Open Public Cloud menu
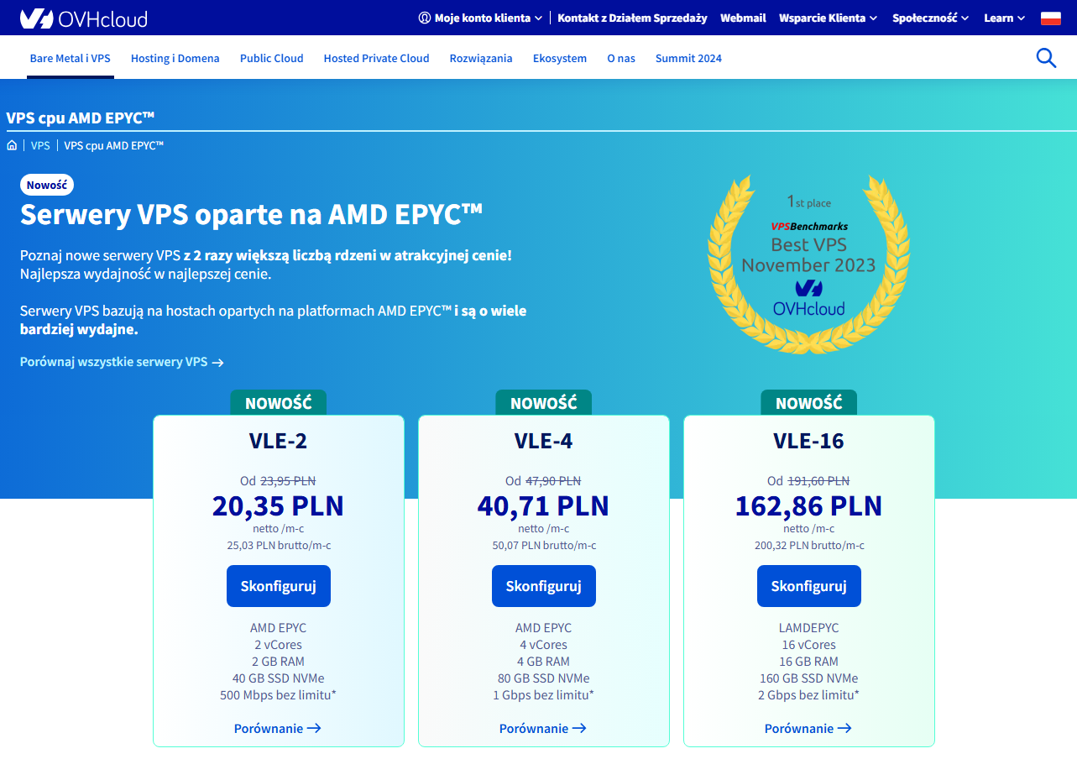The image size is (1077, 759). 271,58
